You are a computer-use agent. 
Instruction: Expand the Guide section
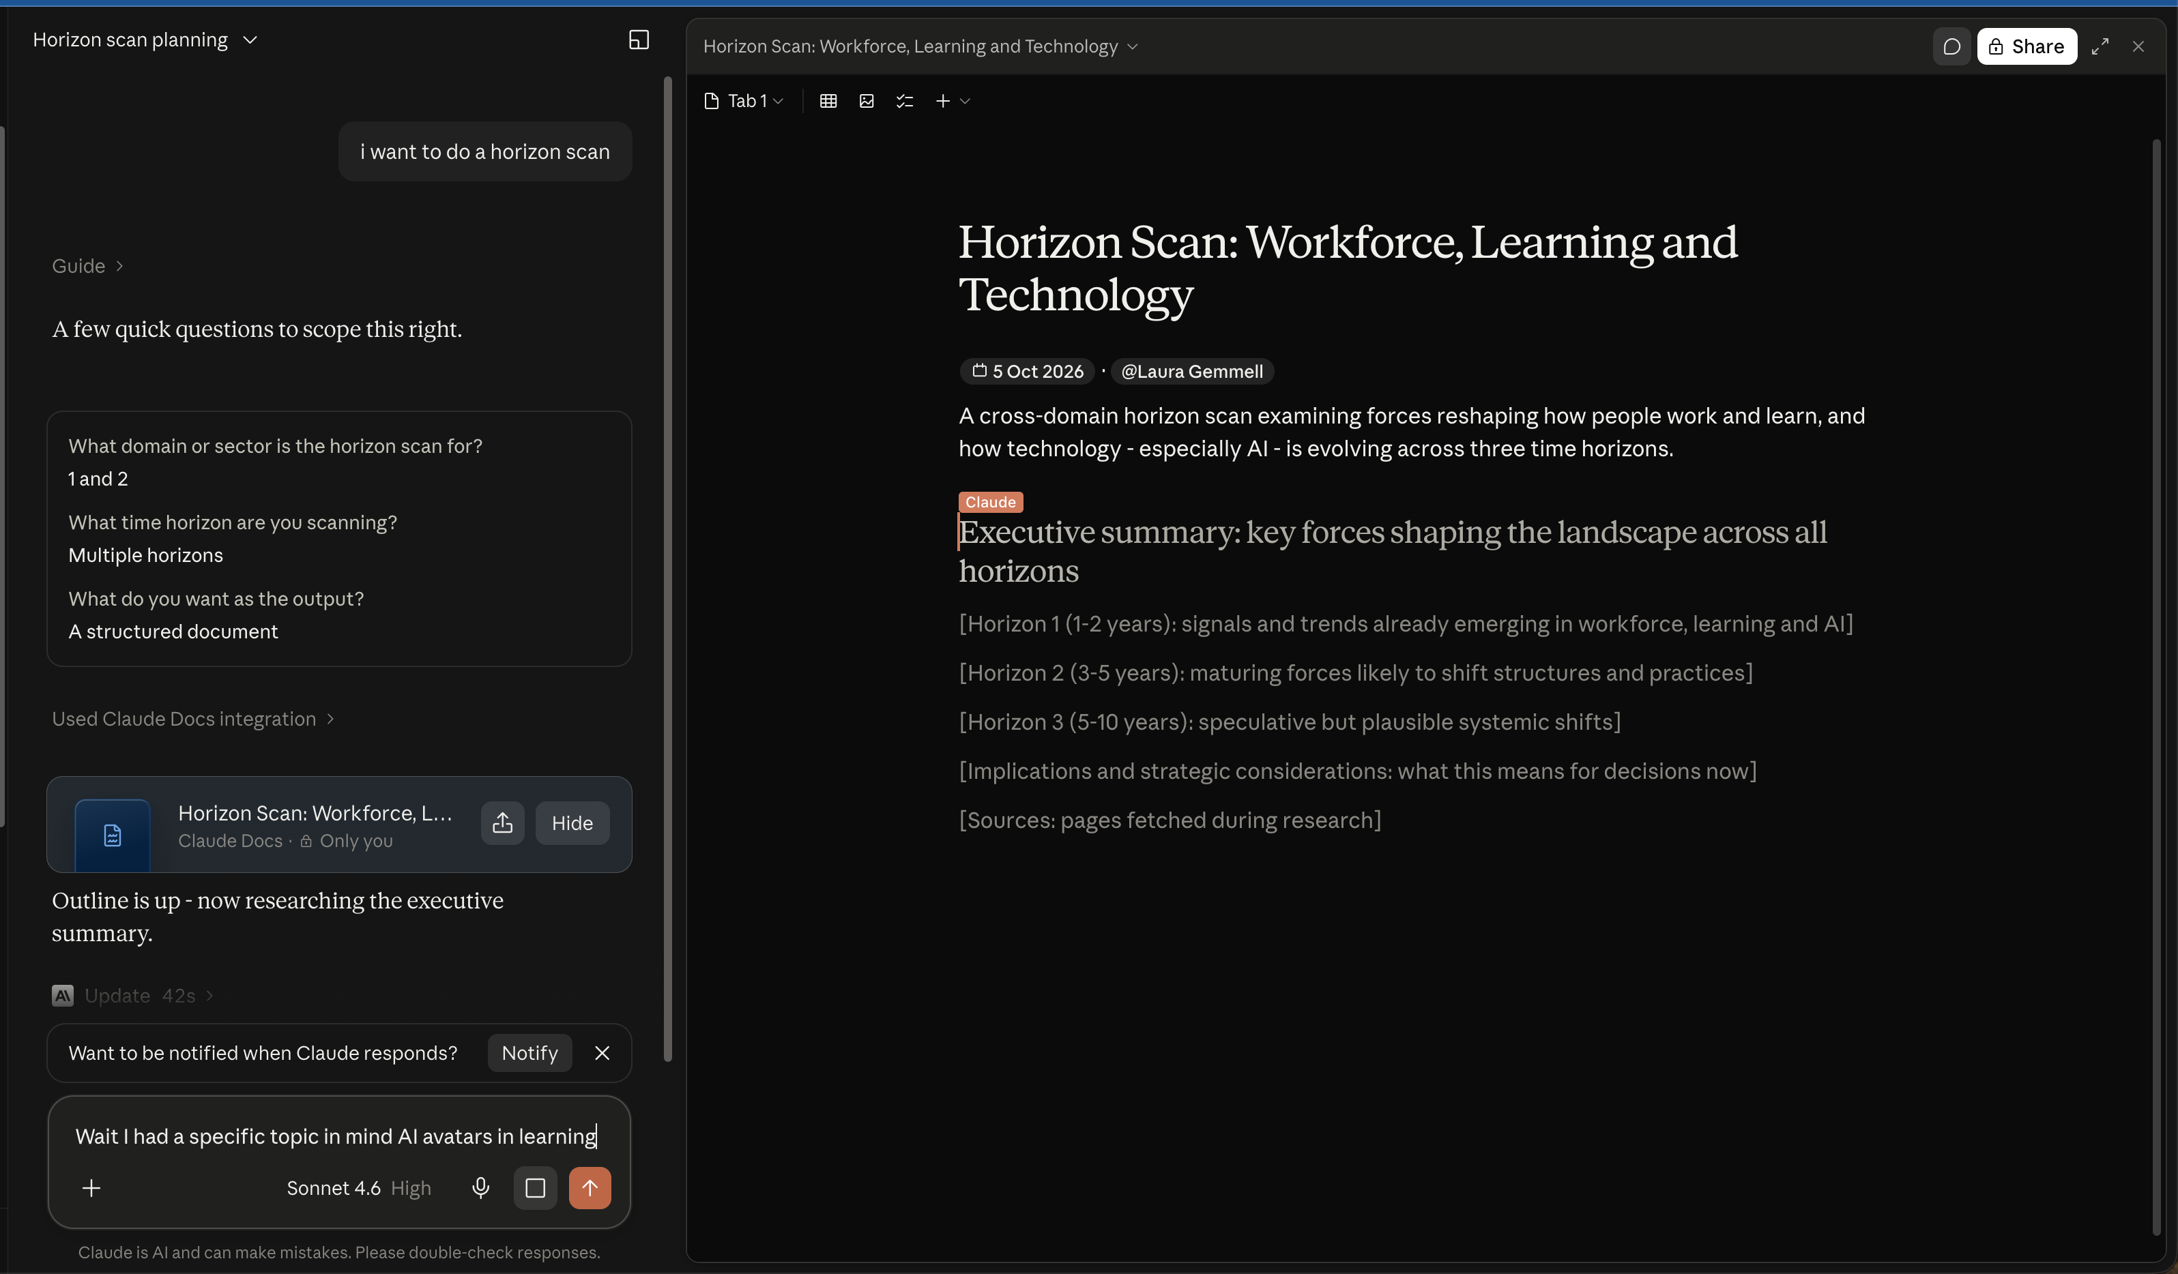[x=87, y=266]
